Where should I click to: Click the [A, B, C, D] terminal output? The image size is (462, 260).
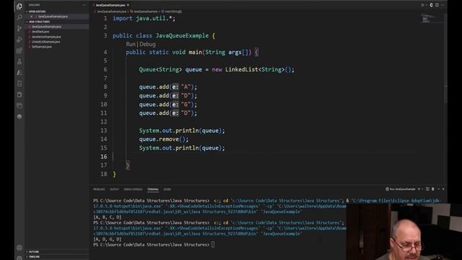pyautogui.click(x=108, y=217)
